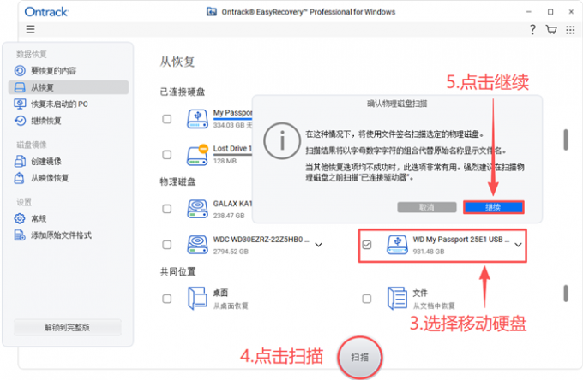This screenshot has width=583, height=380.
Task: Click the WDC WD30EZRZ hard disk icon
Action: [x=197, y=245]
